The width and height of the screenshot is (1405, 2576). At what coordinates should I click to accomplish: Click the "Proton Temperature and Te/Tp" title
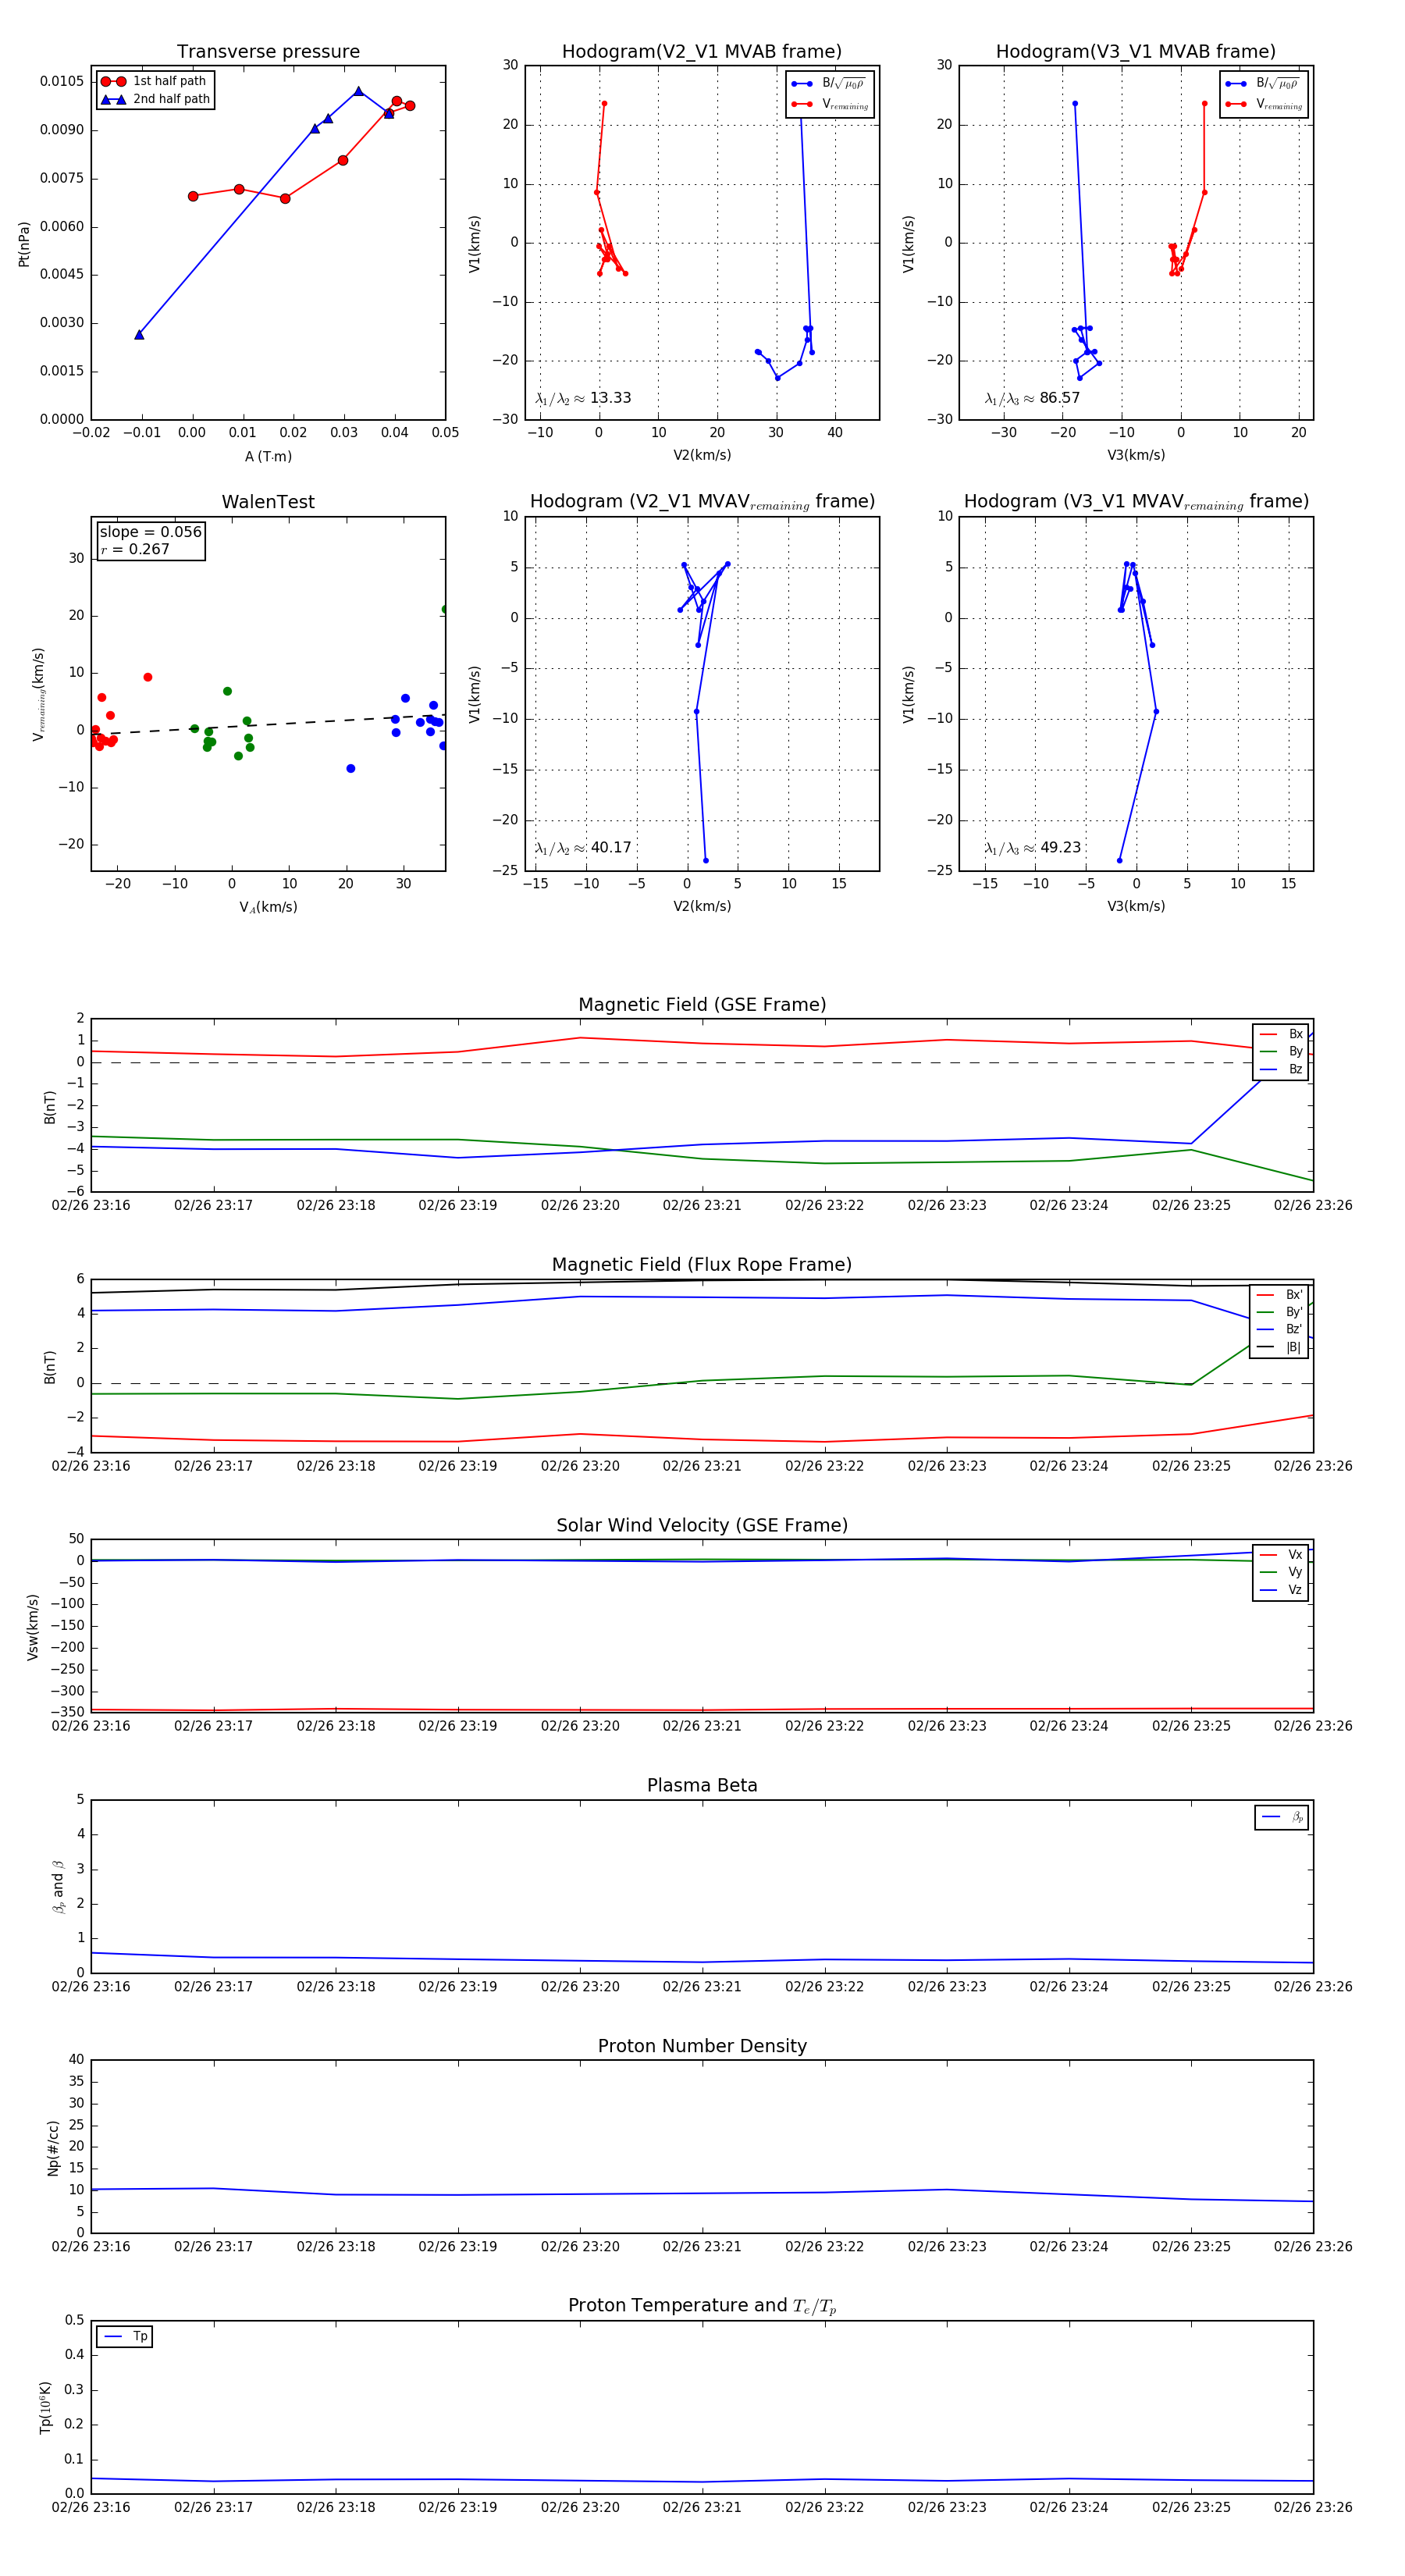702,2306
